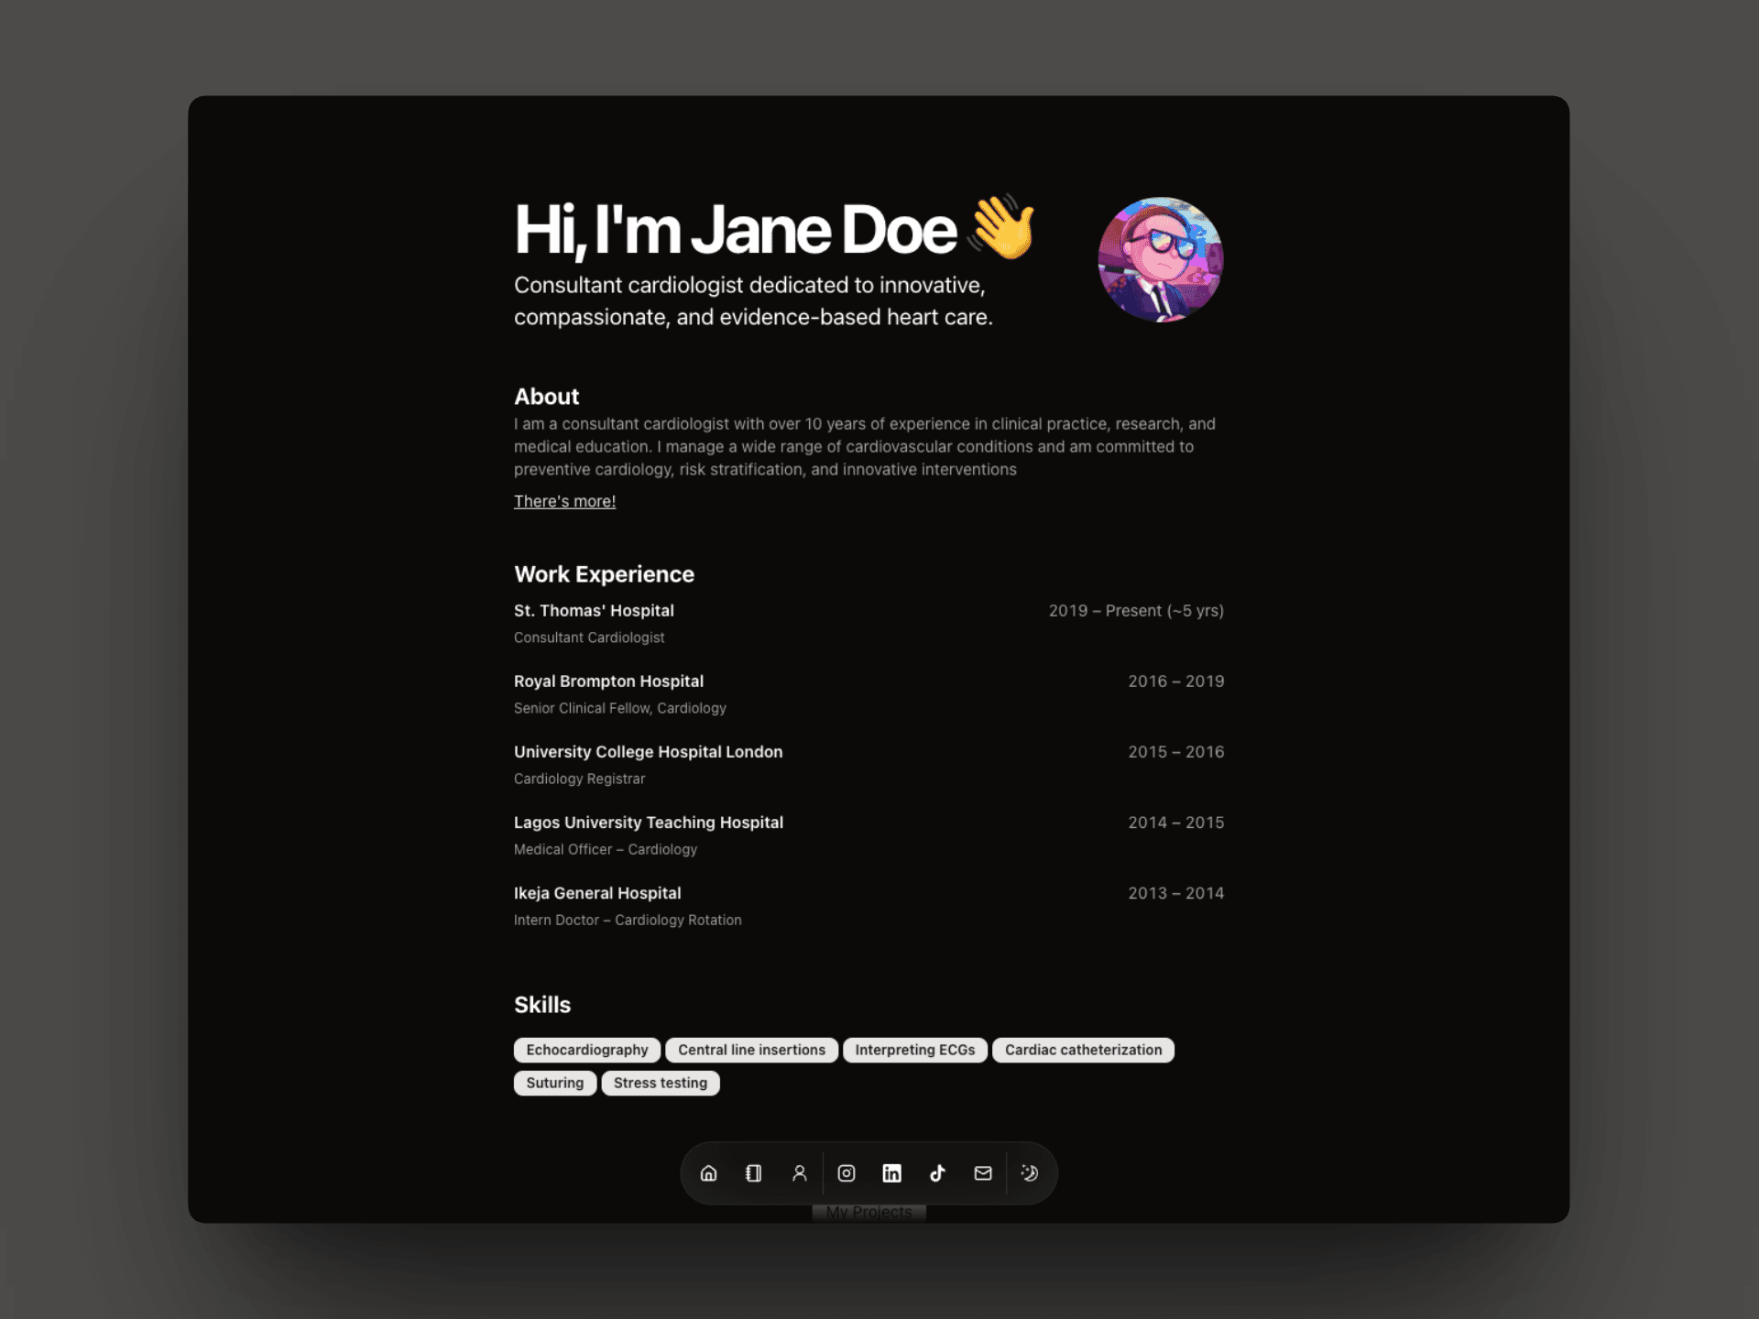Image resolution: width=1759 pixels, height=1319 pixels.
Task: Click the My Projects label below dock
Action: tap(869, 1212)
